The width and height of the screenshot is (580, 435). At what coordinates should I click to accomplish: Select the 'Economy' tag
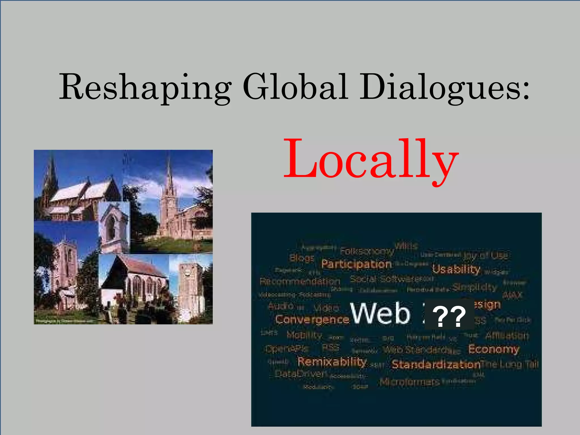tap(494, 349)
